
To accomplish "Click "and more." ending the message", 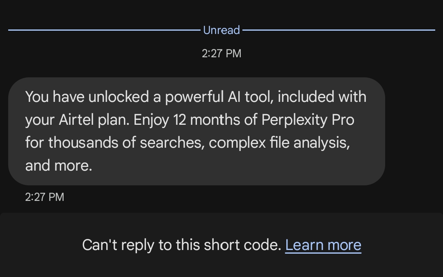I will coord(59,166).
